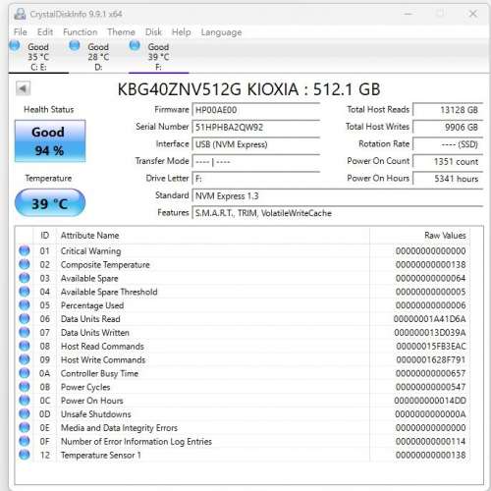Click the status icon of attribute 0C Power On Hours

click(x=25, y=400)
